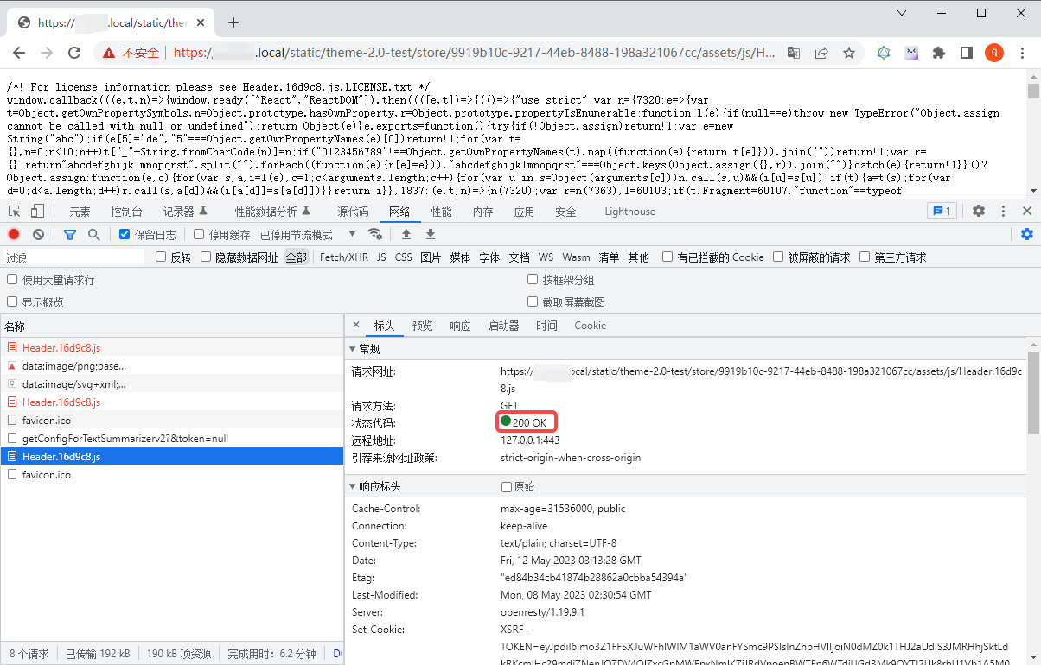The image size is (1041, 665).
Task: Clear the network log
Action: [38, 234]
